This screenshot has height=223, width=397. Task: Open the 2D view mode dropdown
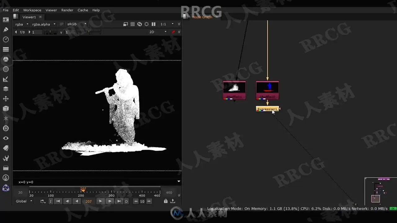[158, 32]
